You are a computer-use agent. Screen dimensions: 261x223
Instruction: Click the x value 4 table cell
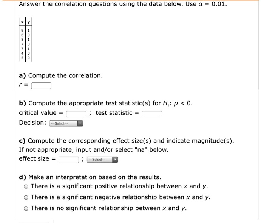[x=22, y=53]
